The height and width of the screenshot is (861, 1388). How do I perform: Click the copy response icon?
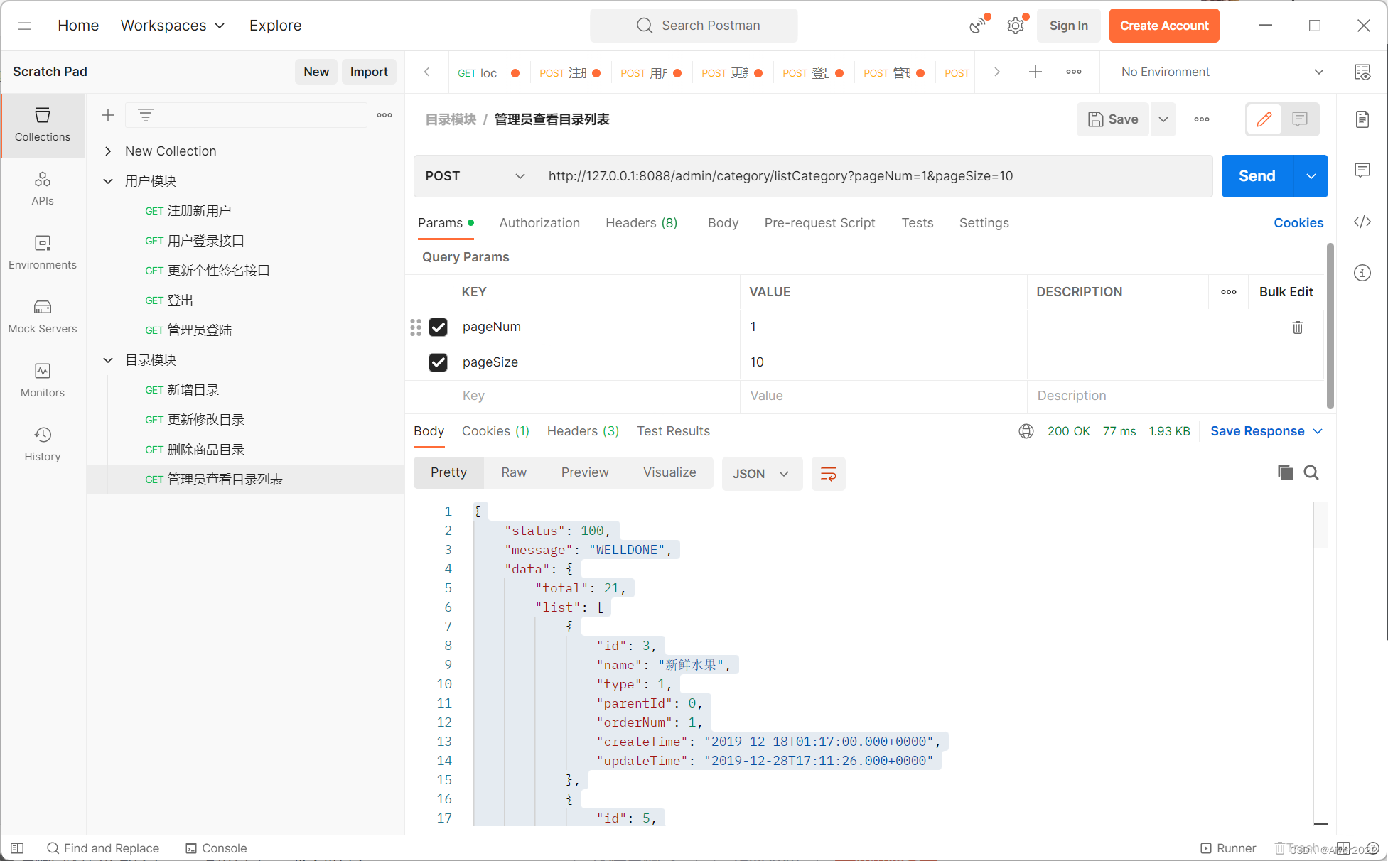pos(1285,472)
